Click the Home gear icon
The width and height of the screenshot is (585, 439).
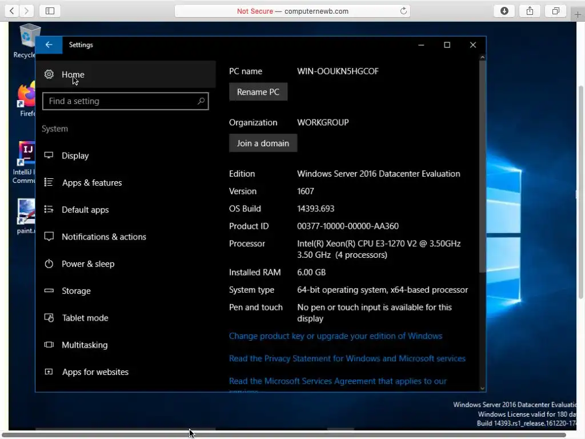click(x=49, y=74)
